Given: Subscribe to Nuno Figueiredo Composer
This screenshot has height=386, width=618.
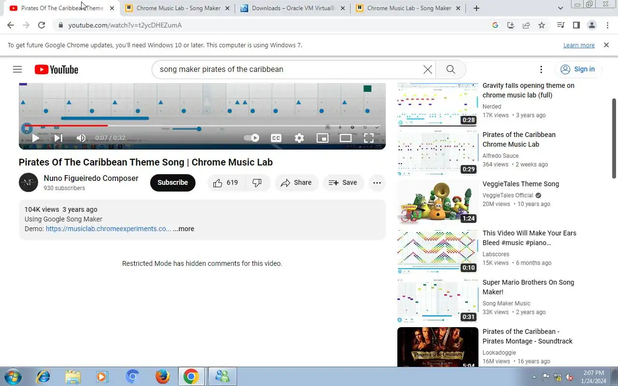Looking at the screenshot, I should coord(173,183).
